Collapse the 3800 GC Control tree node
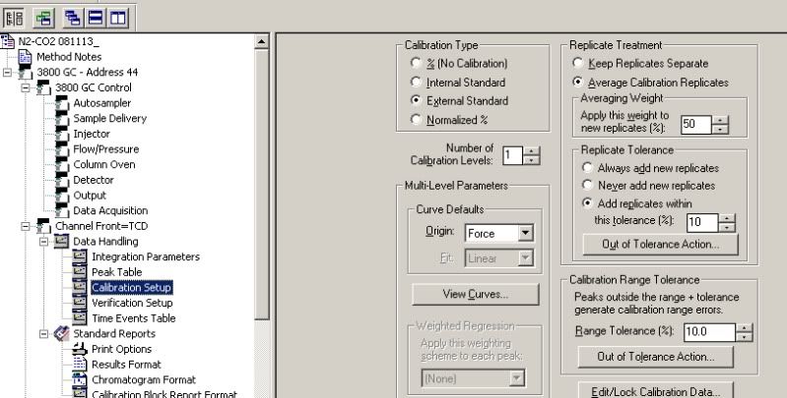Viewport: 787px width, 398px height. point(27,87)
